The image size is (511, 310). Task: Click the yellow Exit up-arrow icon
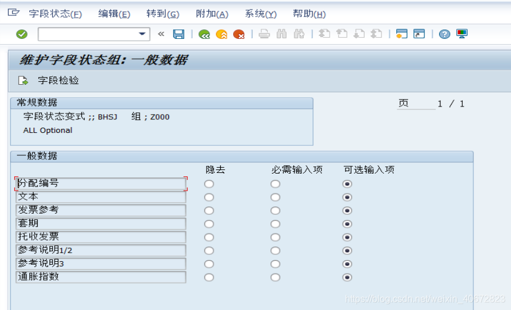tap(221, 34)
